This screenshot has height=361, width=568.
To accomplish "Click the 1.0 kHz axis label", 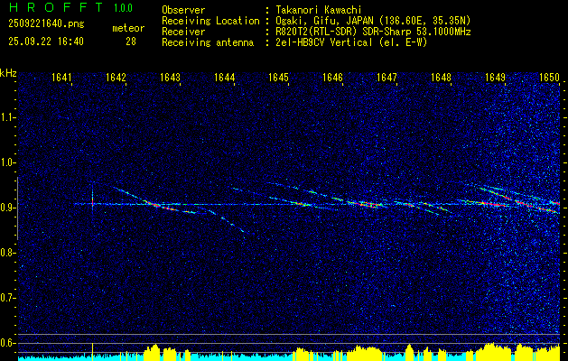I will 7,162.
